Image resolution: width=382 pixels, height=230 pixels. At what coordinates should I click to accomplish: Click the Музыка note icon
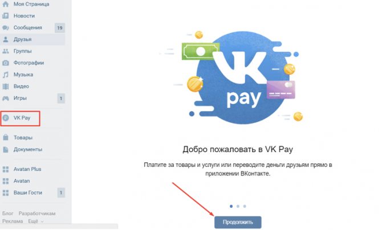[5, 75]
